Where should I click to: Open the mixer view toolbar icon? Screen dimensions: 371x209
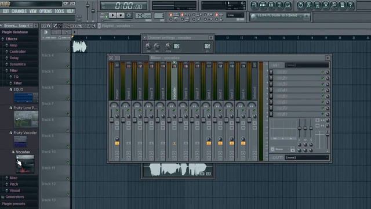point(288,5)
